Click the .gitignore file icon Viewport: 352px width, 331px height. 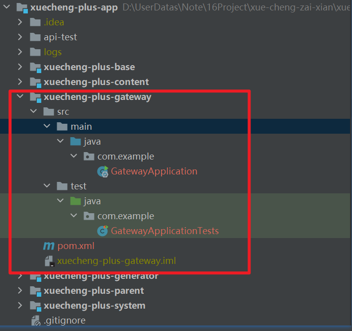click(36, 321)
